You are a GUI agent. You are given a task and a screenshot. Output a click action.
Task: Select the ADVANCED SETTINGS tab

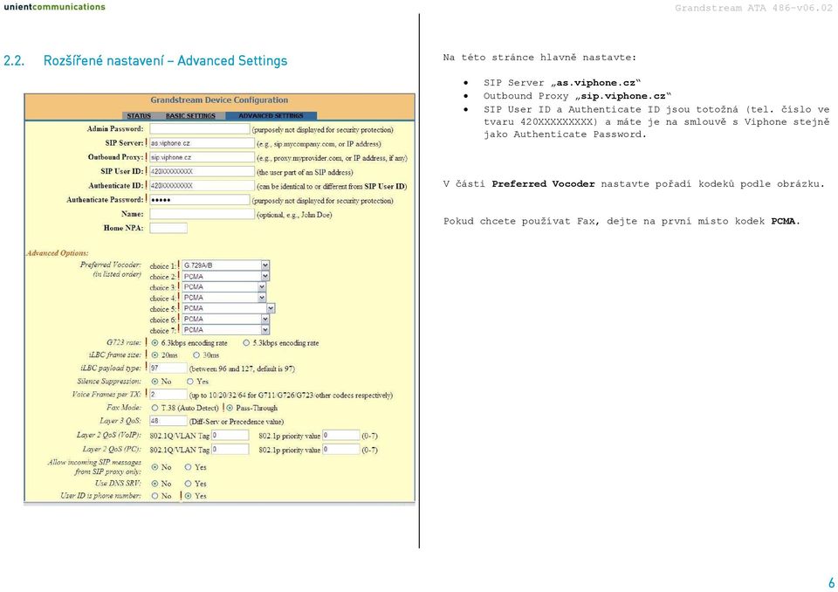[x=271, y=115]
